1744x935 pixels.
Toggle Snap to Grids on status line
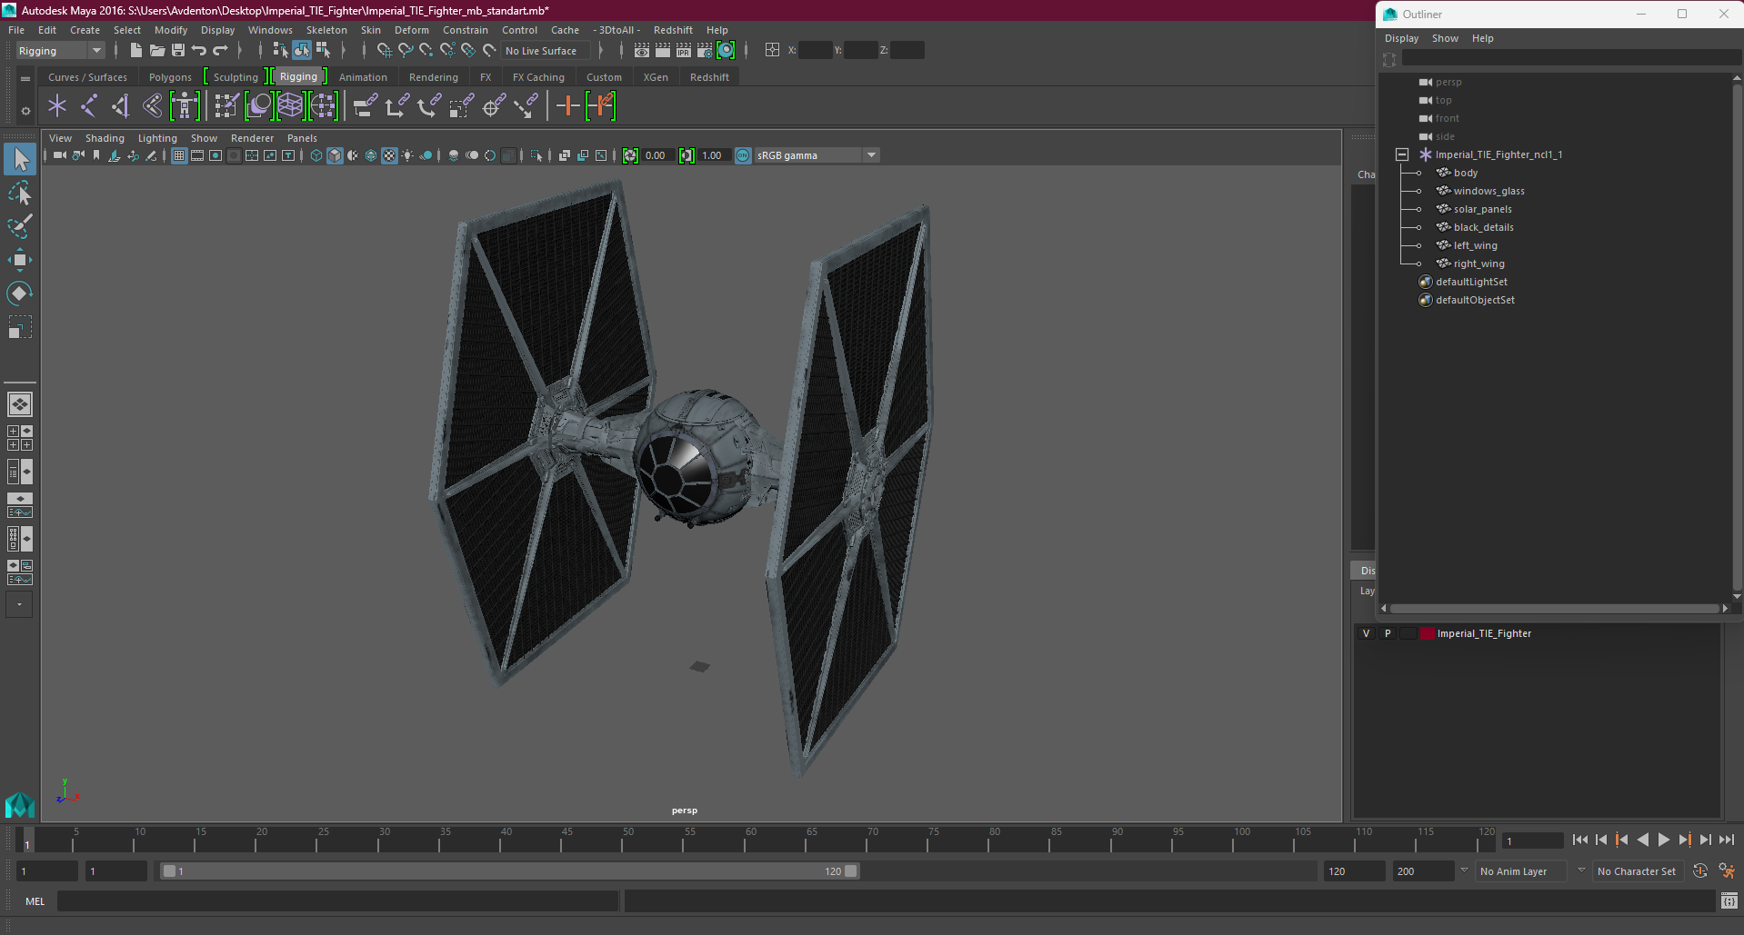384,51
